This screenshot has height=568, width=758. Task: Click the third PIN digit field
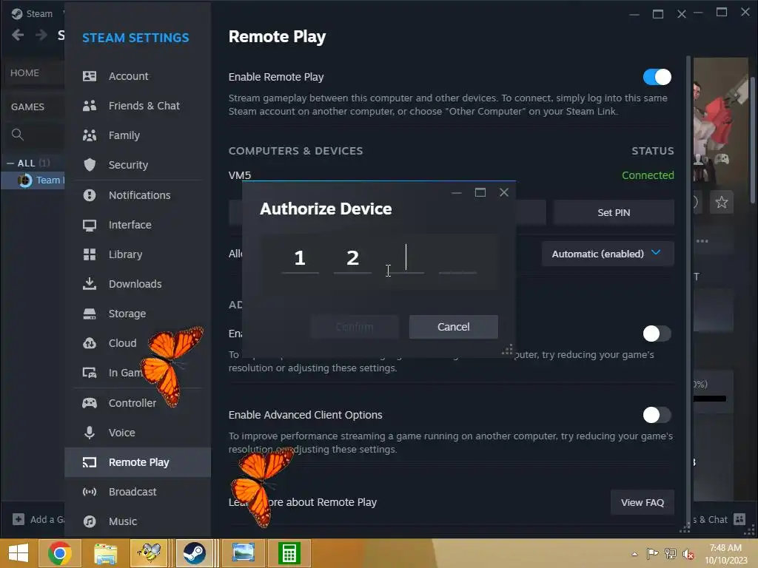405,260
